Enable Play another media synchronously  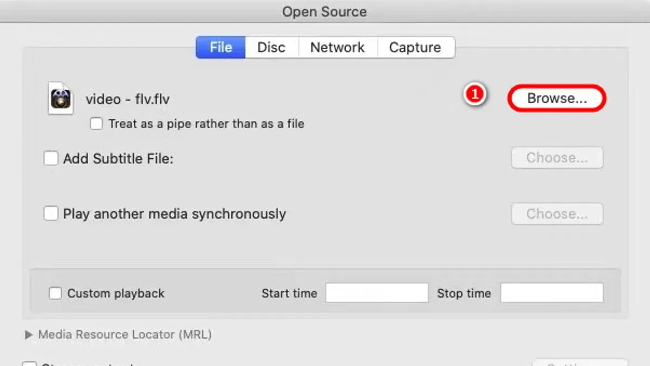coord(51,214)
